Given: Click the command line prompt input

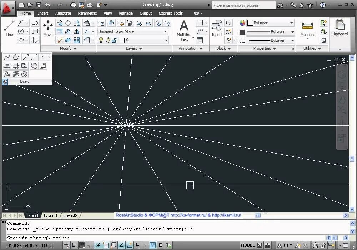Looking at the screenshot, I should coord(166,238).
